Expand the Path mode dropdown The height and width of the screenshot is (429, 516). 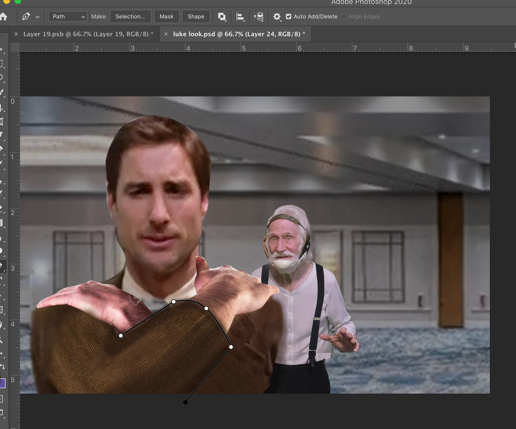(68, 16)
